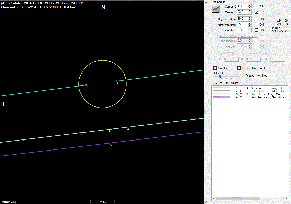This screenshot has height=204, width=291.
Task: Click the red chord 1 disappearance point
Action: pyautogui.click(x=86, y=85)
